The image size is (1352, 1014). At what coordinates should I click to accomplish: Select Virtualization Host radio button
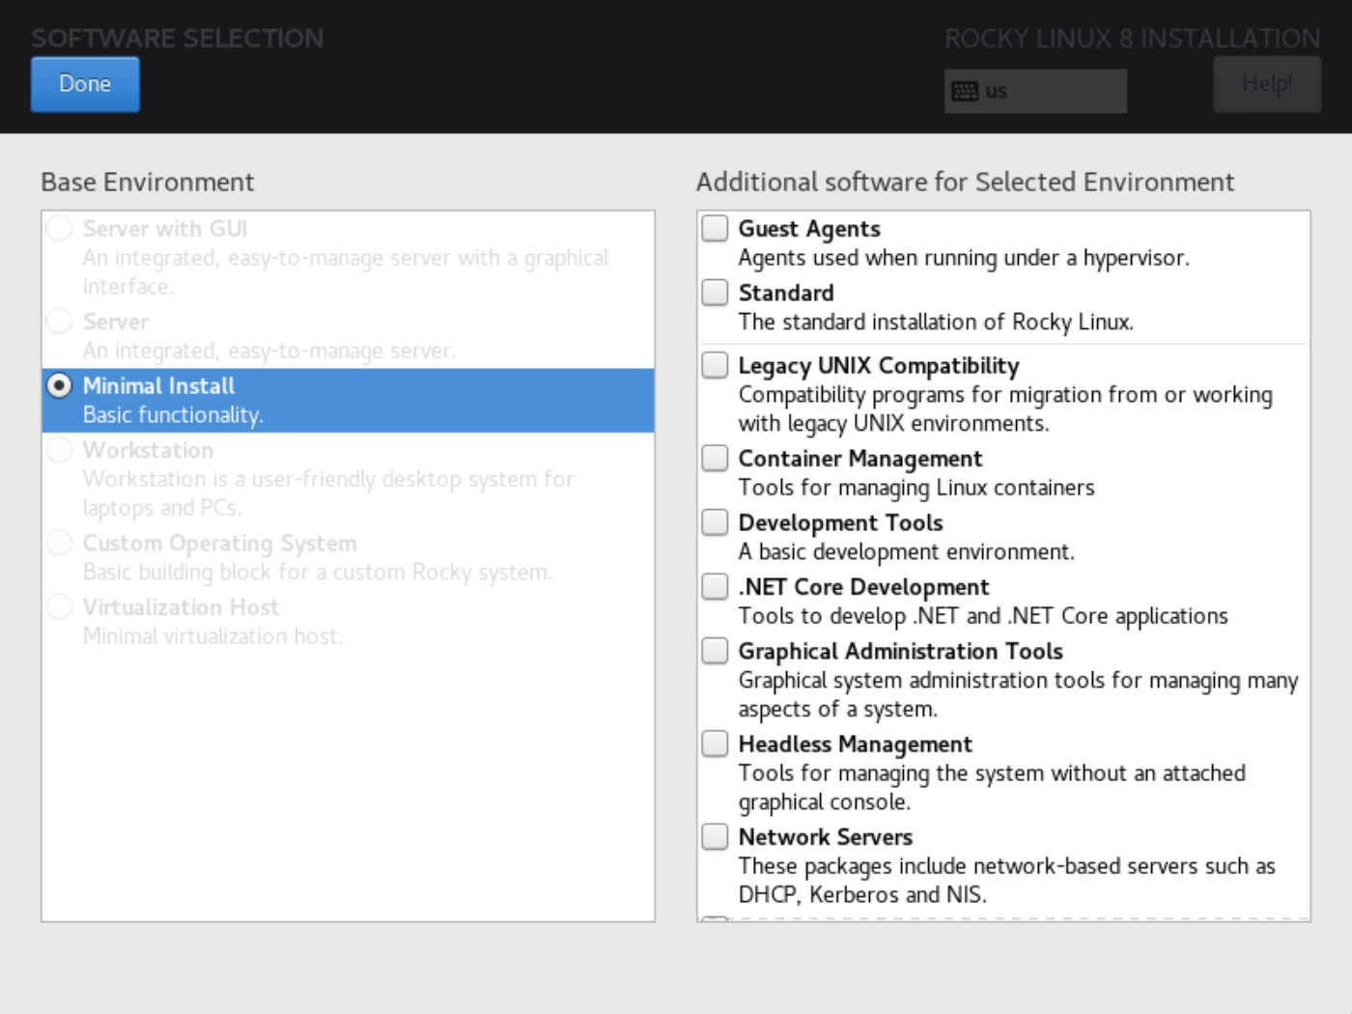pos(60,606)
